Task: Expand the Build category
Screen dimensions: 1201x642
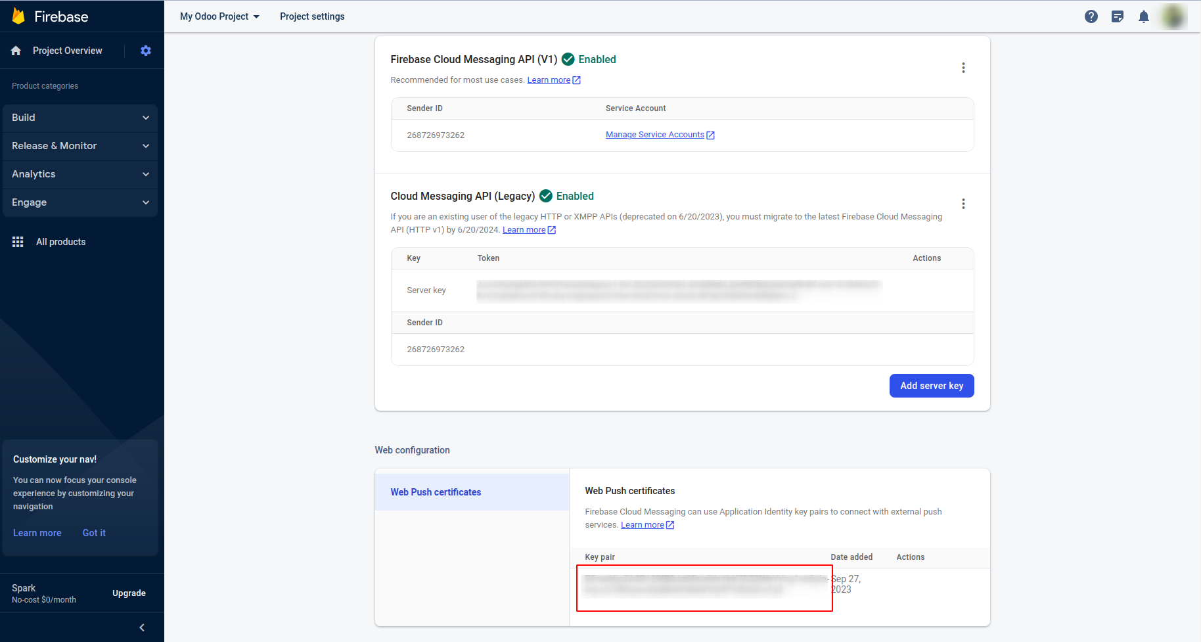Action: click(80, 118)
